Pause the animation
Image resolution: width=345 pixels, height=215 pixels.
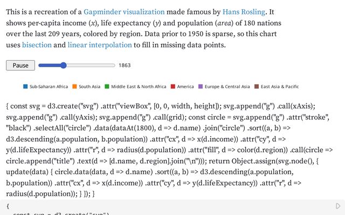(x=20, y=65)
